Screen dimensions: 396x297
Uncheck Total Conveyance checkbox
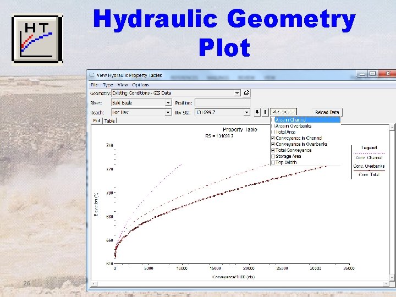click(x=273, y=150)
